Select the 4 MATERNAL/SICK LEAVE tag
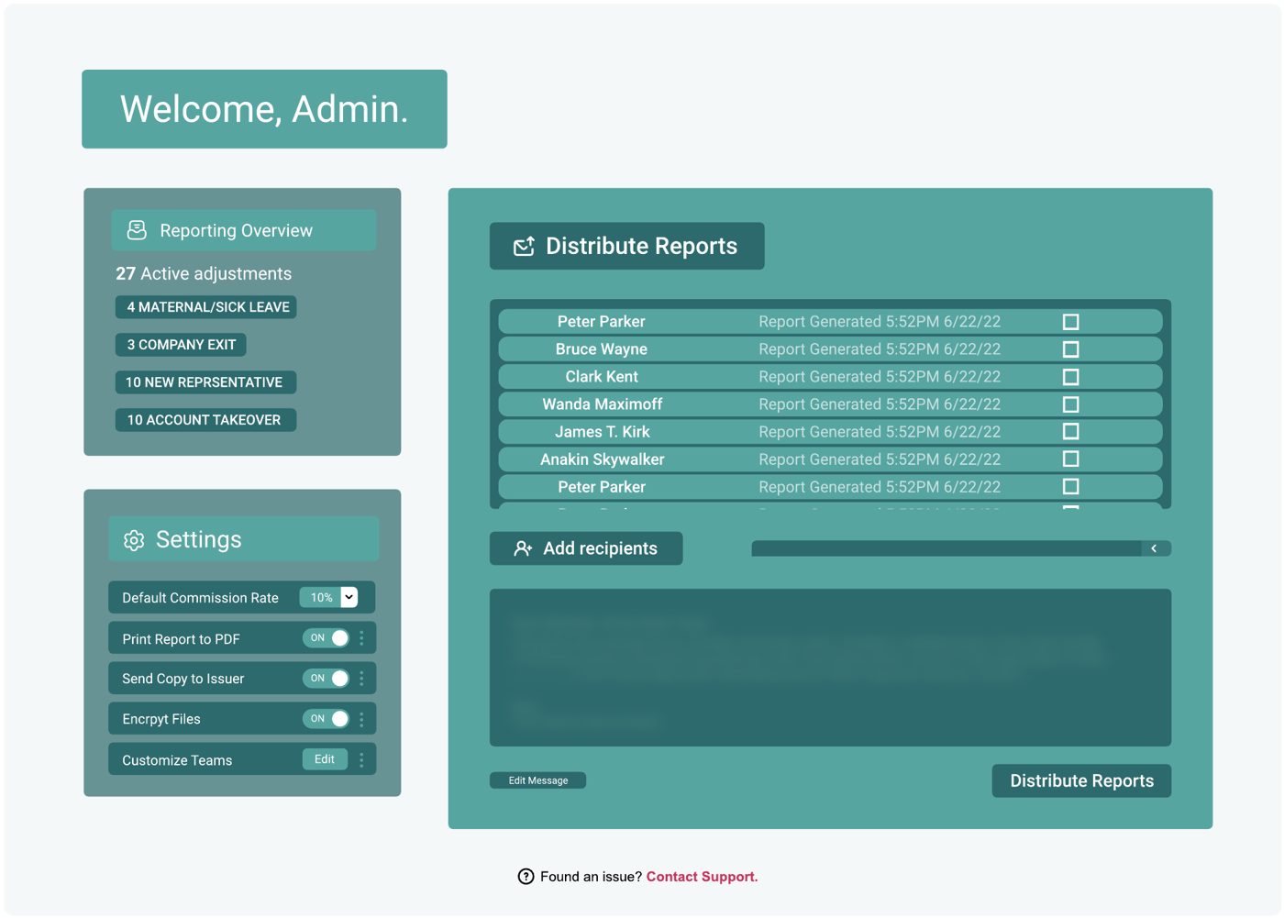The width and height of the screenshot is (1284, 918). pos(205,307)
